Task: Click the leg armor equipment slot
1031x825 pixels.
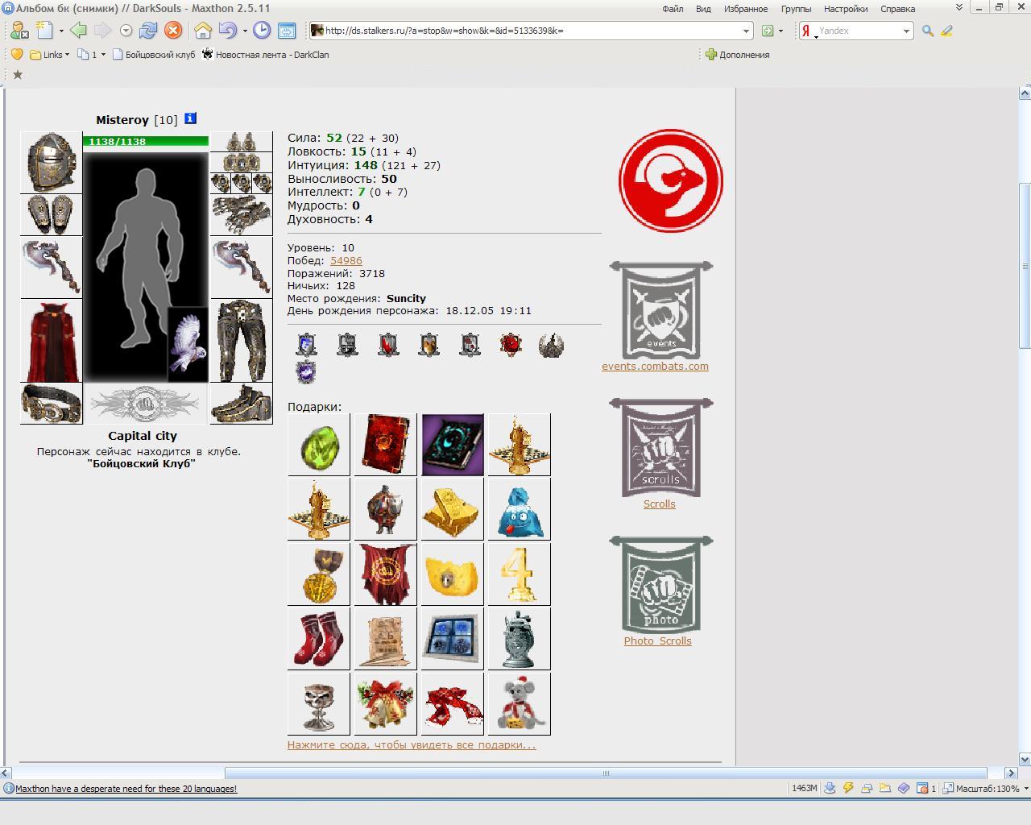Action: (241, 342)
